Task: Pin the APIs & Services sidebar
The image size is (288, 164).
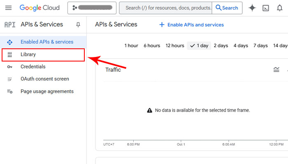Action: (x=78, y=25)
